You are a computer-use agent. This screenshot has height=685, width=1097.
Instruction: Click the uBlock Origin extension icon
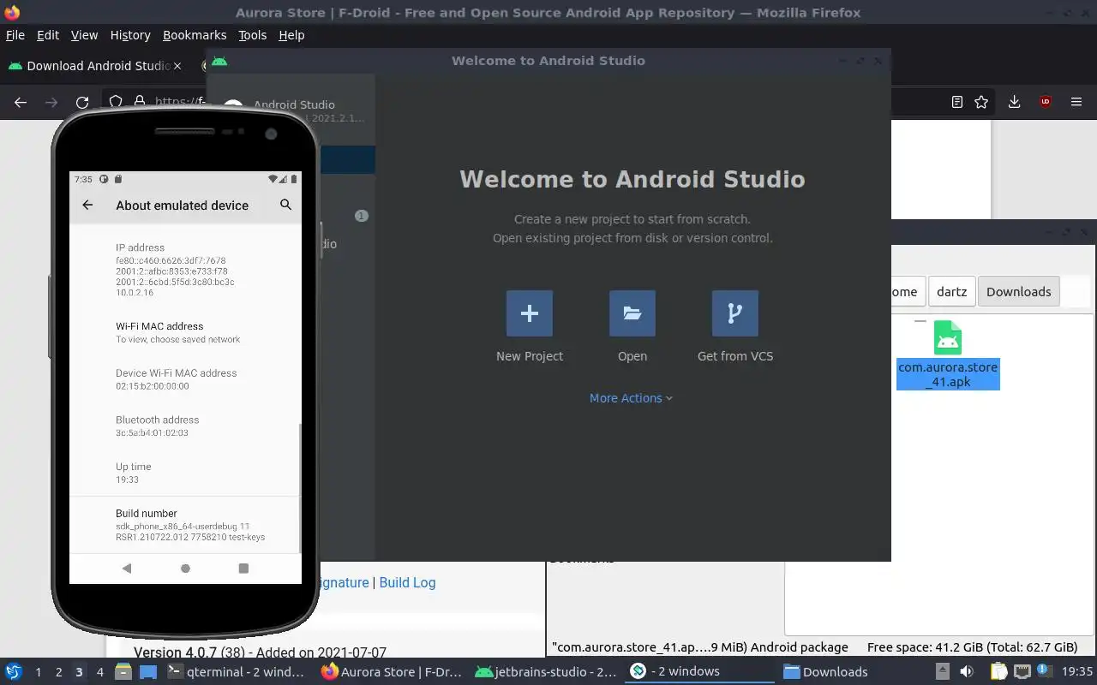[1045, 102]
